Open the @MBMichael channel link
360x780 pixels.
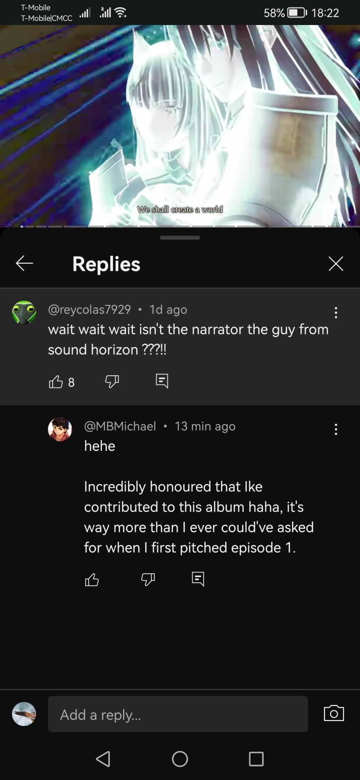120,426
